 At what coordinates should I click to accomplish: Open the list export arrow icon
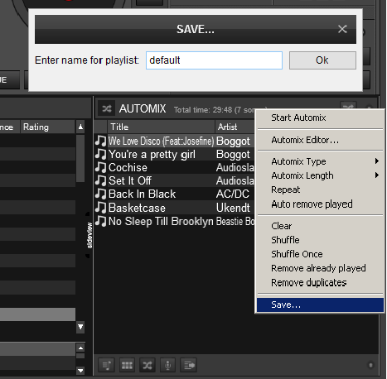tap(189, 366)
